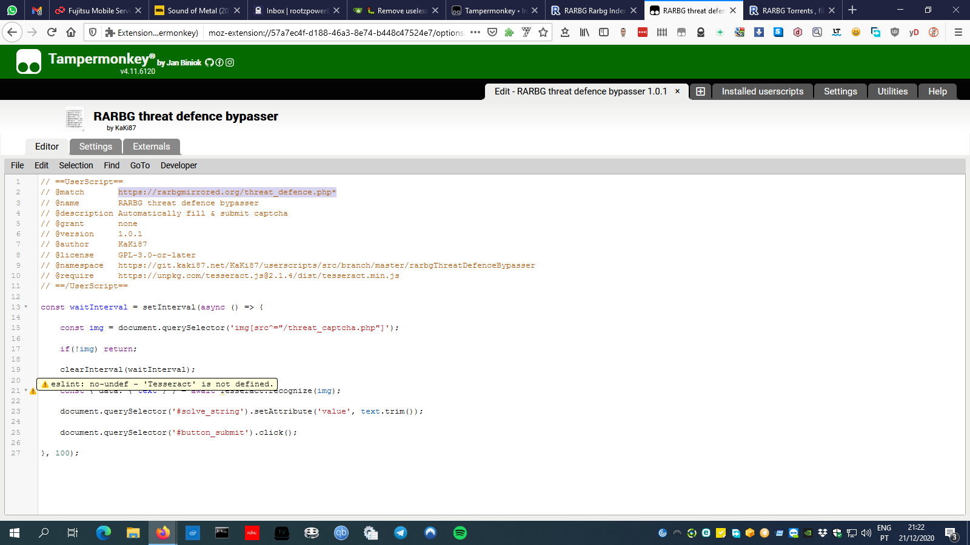Image resolution: width=970 pixels, height=545 pixels.
Task: Click the unpkg tesseract.js URL in @require
Action: click(259, 276)
